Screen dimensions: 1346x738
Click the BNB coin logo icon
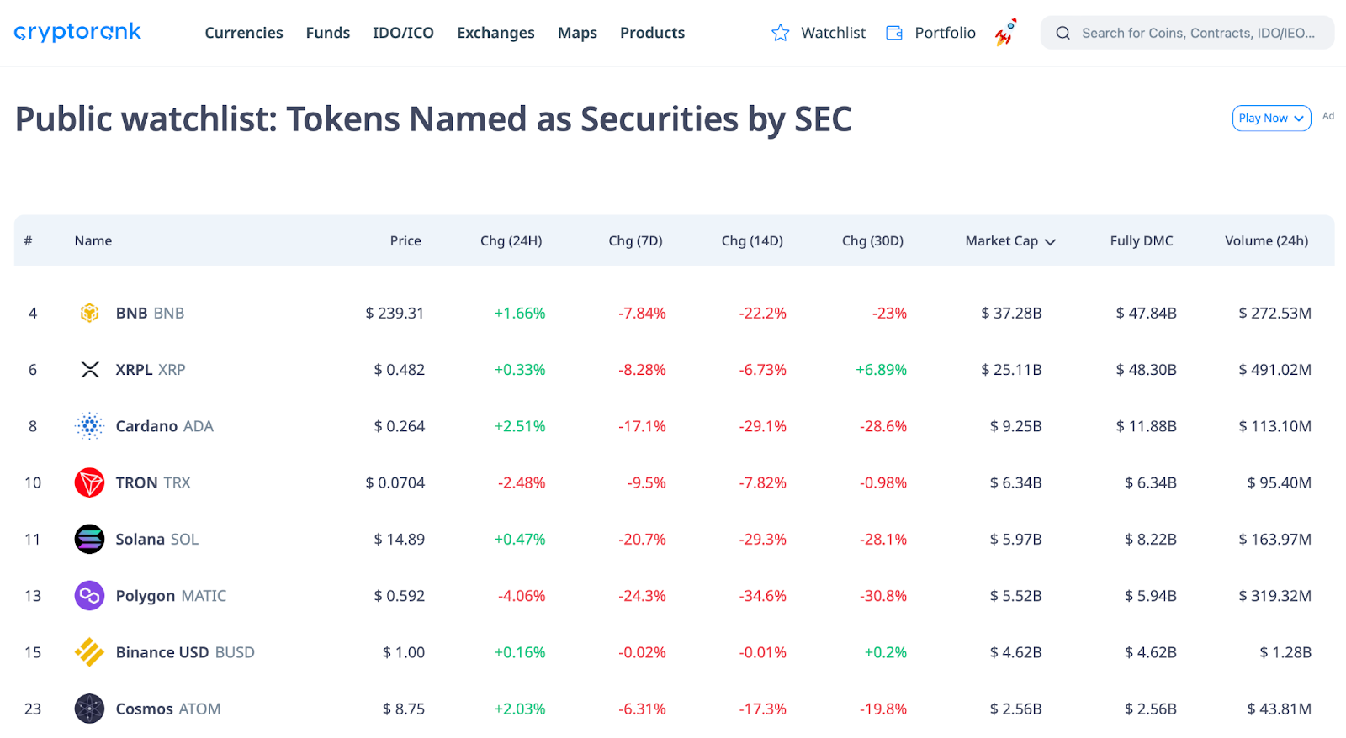(x=89, y=313)
